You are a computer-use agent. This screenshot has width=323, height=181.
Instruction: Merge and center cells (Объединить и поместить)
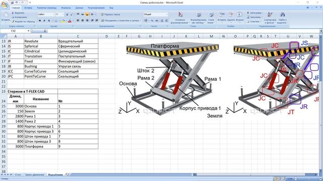[x=121, y=21]
